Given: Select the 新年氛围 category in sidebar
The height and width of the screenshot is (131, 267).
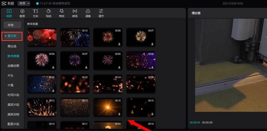Looking at the screenshot, I should (x=13, y=56).
